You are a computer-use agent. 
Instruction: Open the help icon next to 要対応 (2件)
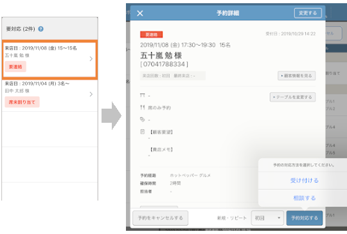pos(40,29)
